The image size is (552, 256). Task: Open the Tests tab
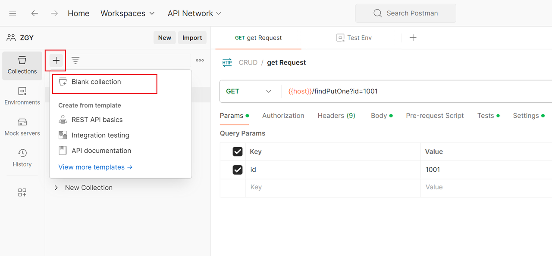click(x=488, y=116)
